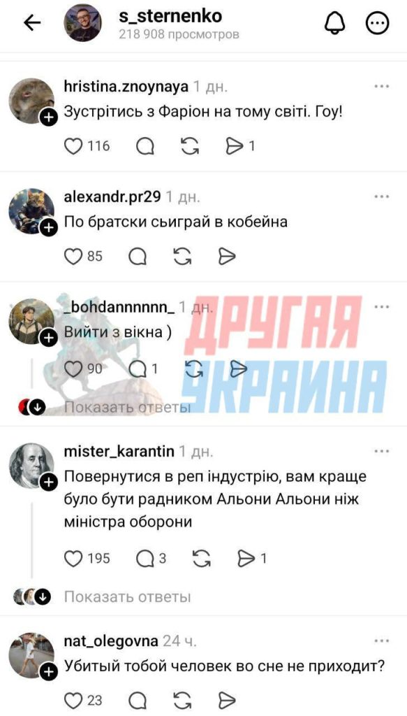Open the three-dot menu on nat_olegovna's comment
Viewport: 407px width, 716px height.
(x=381, y=640)
